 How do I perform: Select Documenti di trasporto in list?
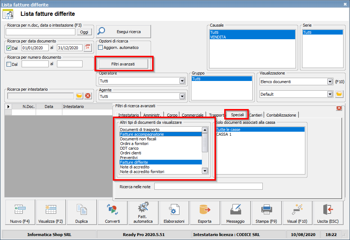tap(161, 130)
